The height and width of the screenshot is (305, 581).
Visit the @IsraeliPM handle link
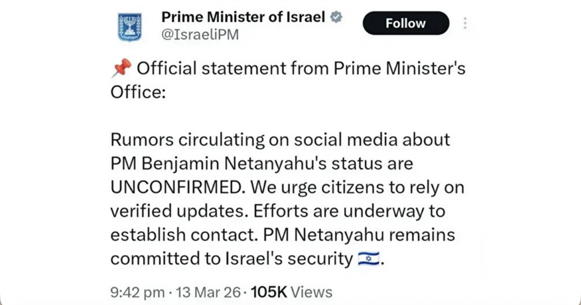click(x=200, y=35)
